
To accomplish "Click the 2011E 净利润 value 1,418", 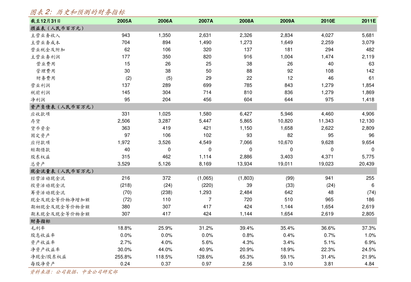I will coord(368,100).
